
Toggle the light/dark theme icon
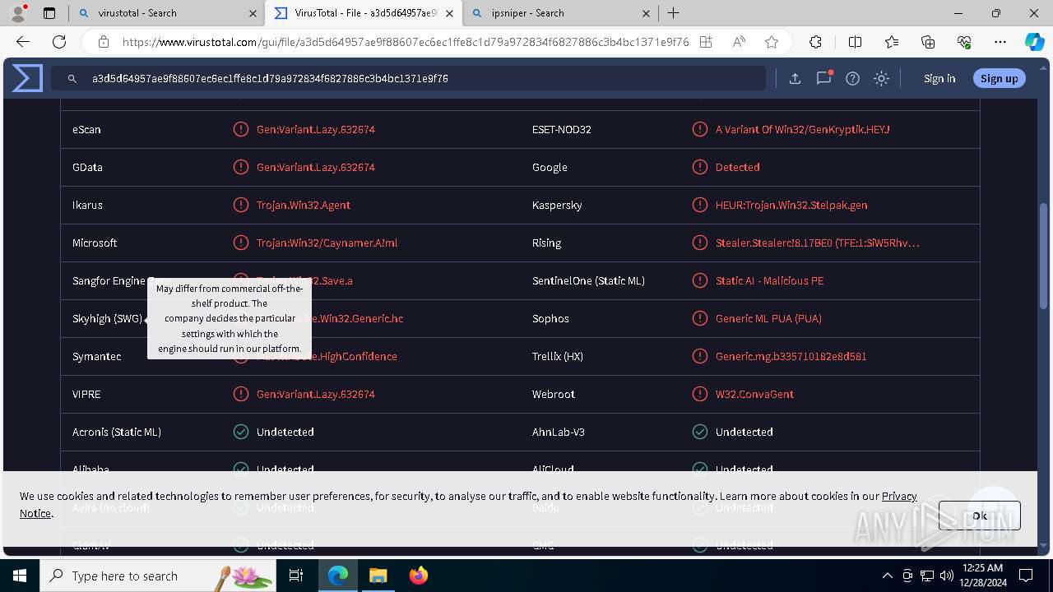[x=881, y=78]
